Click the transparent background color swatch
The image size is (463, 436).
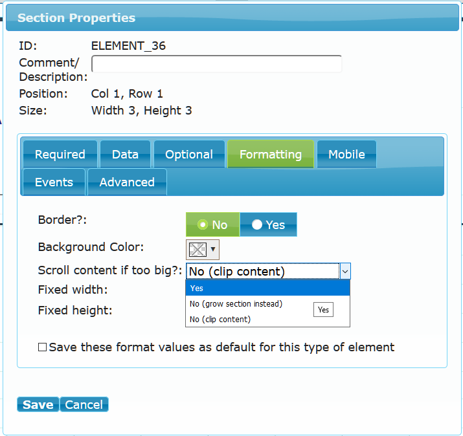[198, 250]
